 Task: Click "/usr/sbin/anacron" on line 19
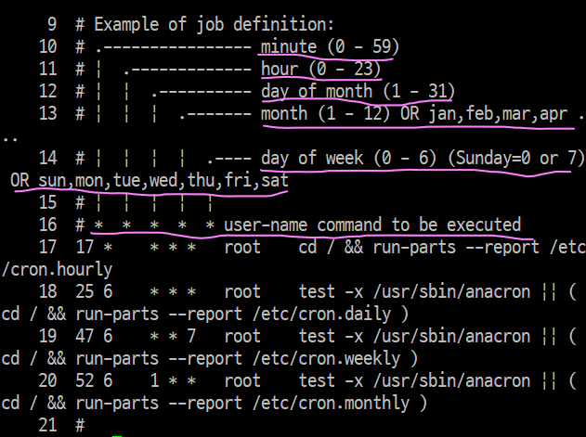coord(451,336)
